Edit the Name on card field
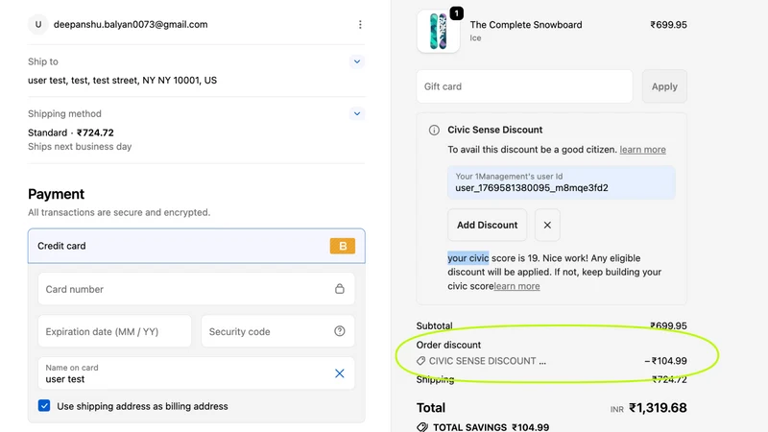Image resolution: width=768 pixels, height=432 pixels. 197,373
